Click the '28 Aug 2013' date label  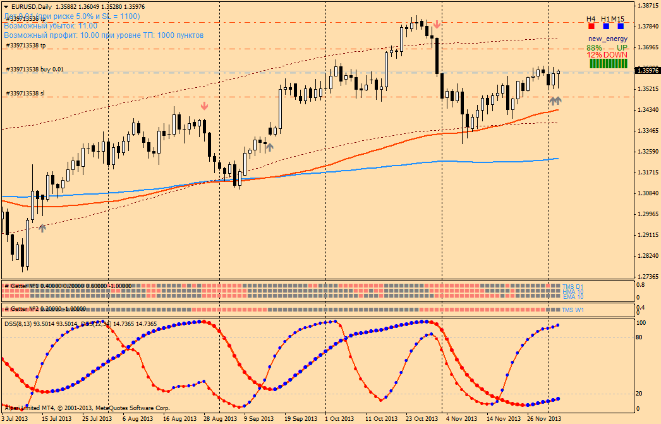coord(220,418)
